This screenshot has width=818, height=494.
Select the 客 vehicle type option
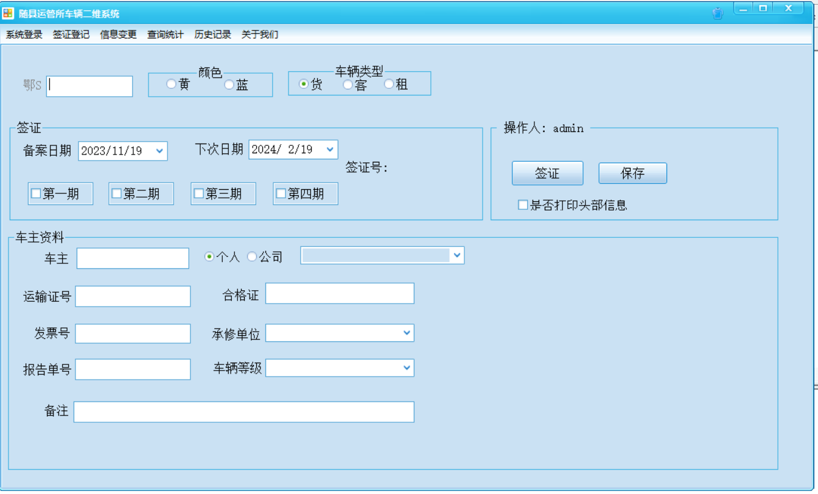[348, 85]
